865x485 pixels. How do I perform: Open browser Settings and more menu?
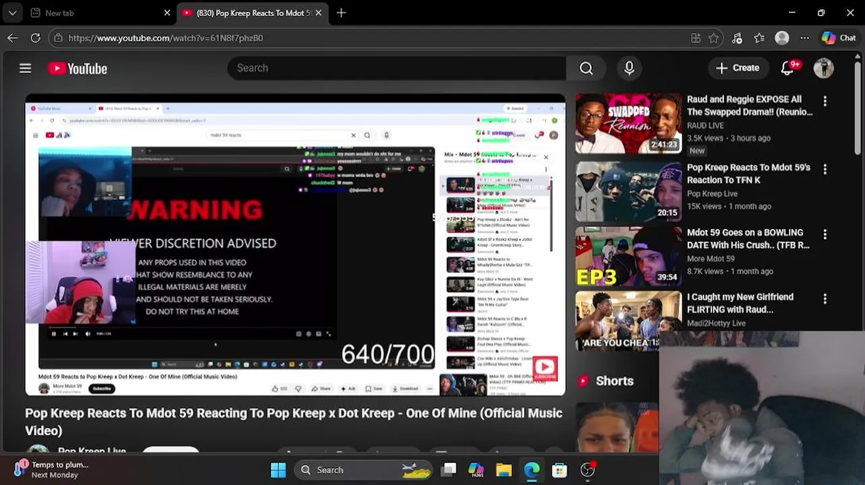coord(804,38)
